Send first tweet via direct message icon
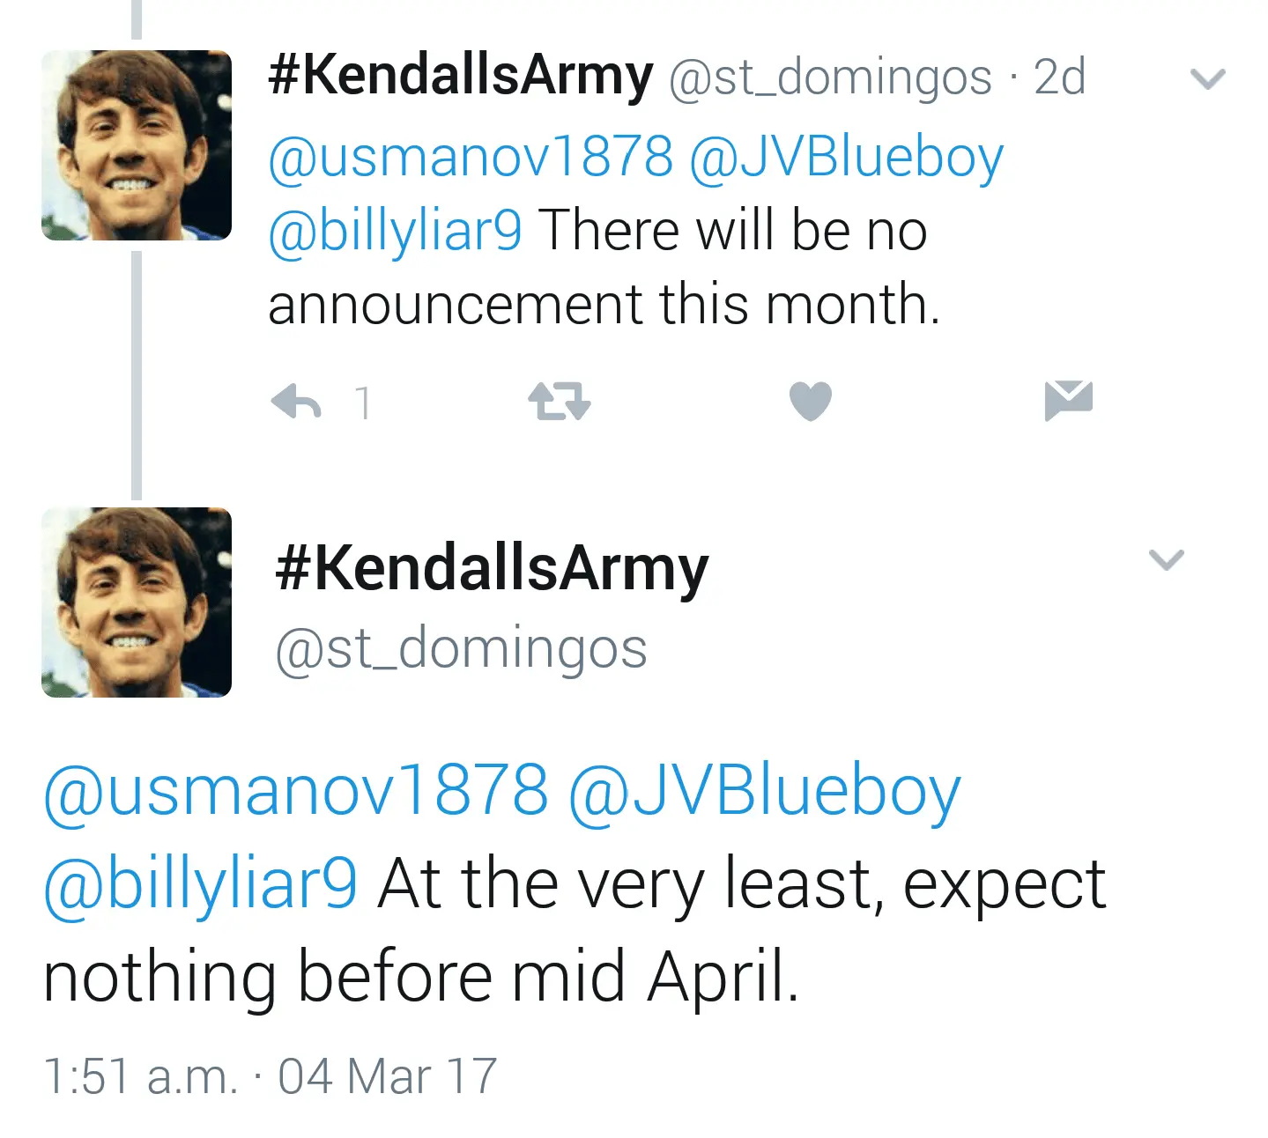 (x=1068, y=401)
